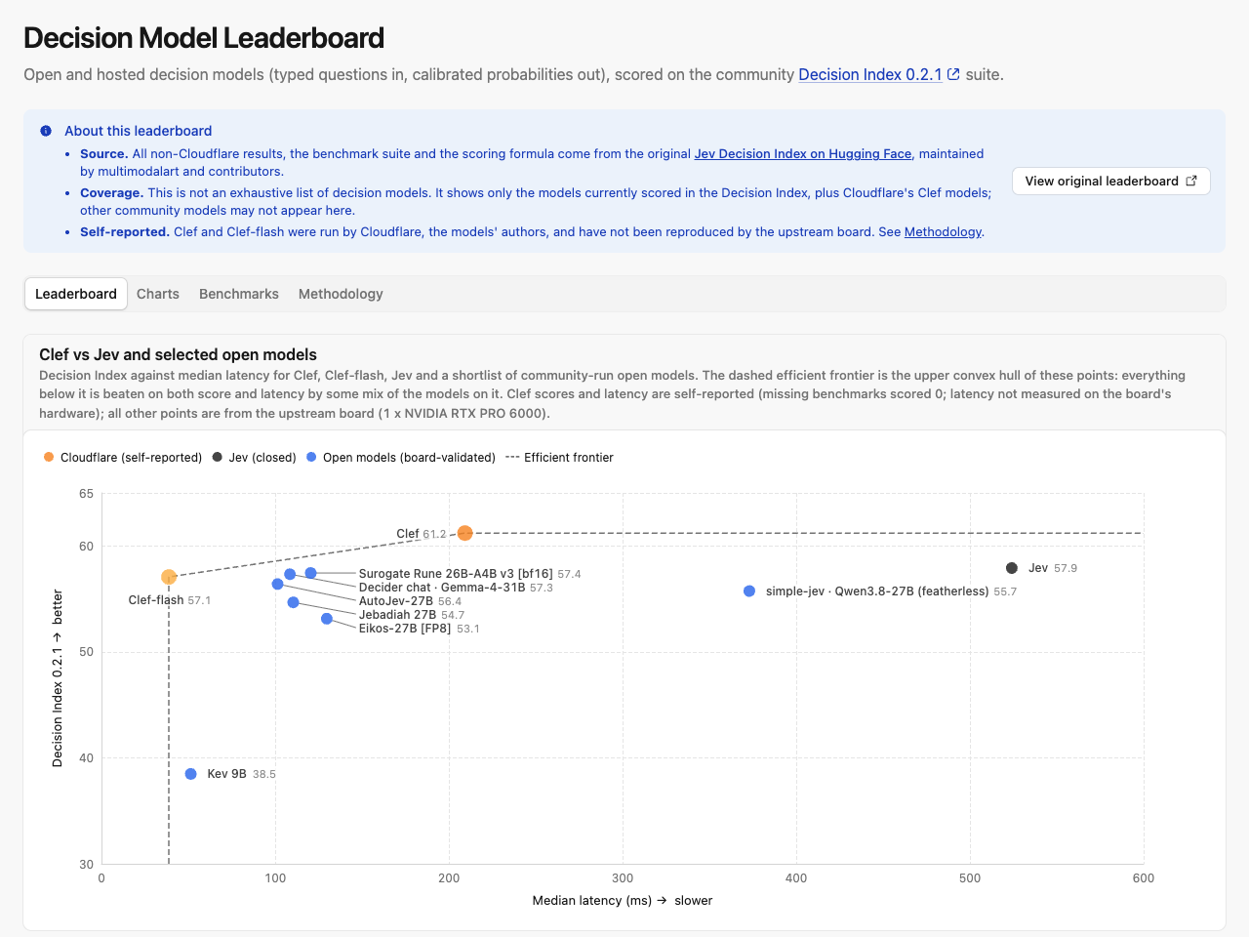
Task: Toggle the Jev (closed) legend entry
Action: (254, 458)
